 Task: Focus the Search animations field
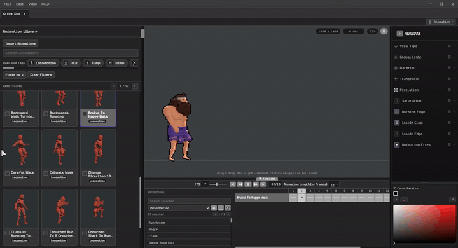[x=70, y=53]
